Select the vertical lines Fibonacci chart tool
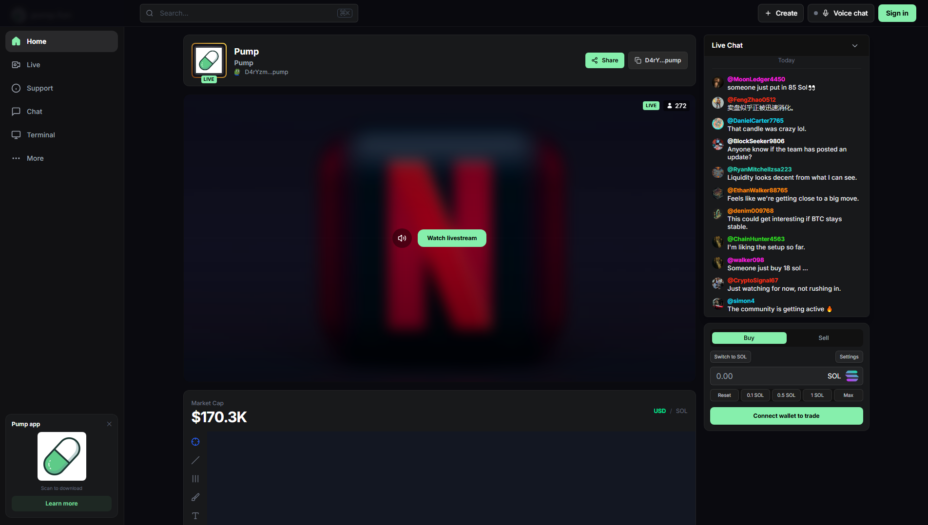 tap(195, 479)
